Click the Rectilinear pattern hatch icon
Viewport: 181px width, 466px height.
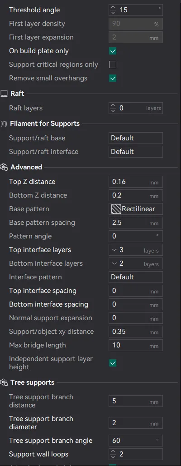pos(116,209)
